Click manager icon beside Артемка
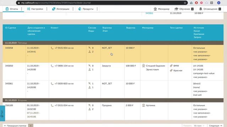This screenshot has width=227, height=127. 143,105
